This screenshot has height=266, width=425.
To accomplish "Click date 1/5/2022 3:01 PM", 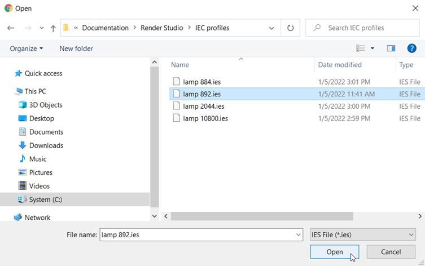I will 344,82.
